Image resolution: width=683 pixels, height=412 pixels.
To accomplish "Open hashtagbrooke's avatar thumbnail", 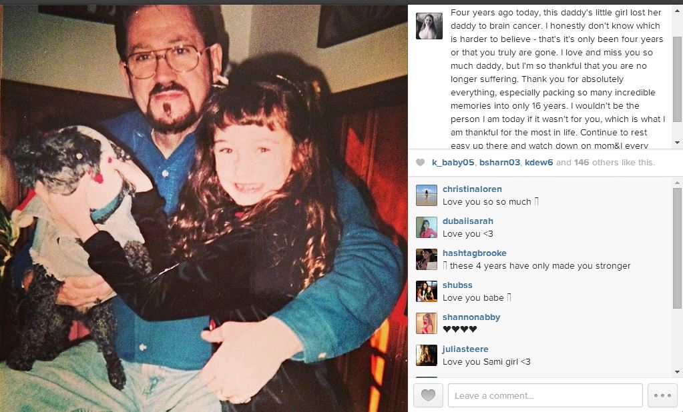I will coord(427,259).
